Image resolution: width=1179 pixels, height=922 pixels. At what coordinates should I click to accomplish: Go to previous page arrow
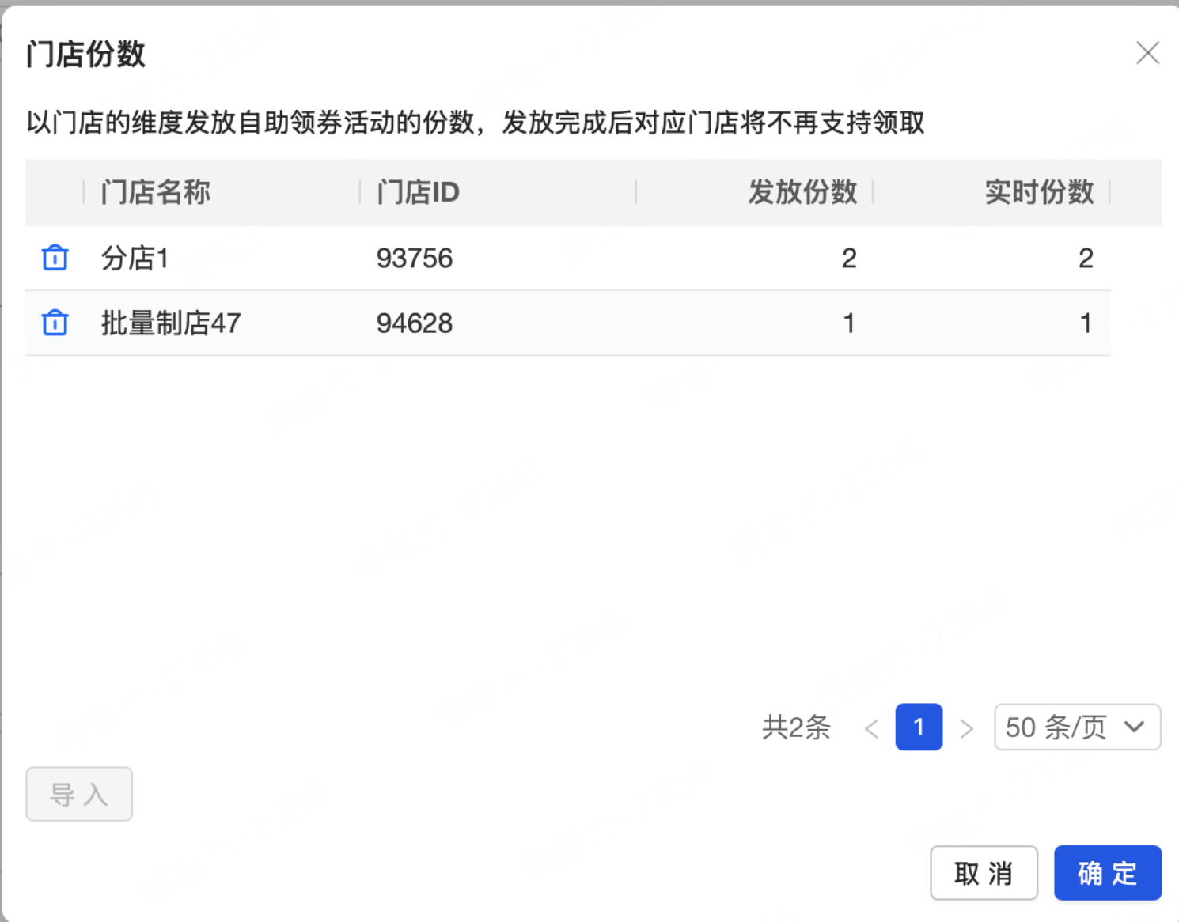tap(871, 727)
